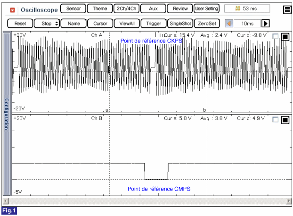This screenshot has width=293, height=216.
Task: Toggle the Ch B empty checkbox
Action: pos(276,120)
